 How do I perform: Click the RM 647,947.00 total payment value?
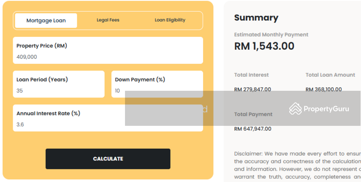[x=253, y=129]
